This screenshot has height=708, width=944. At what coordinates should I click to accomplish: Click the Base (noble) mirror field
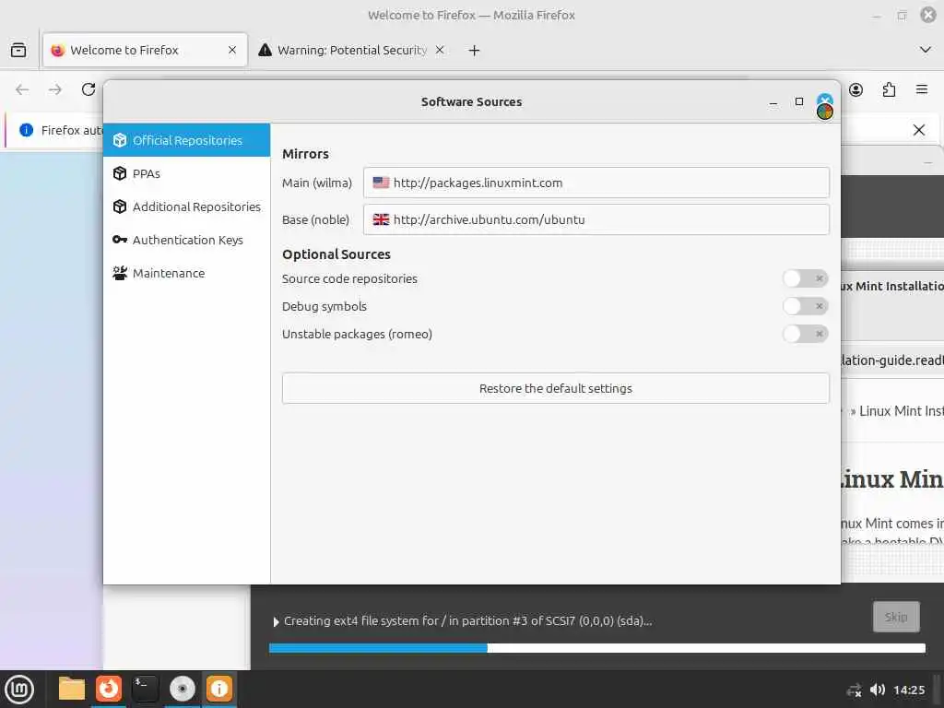click(x=596, y=219)
